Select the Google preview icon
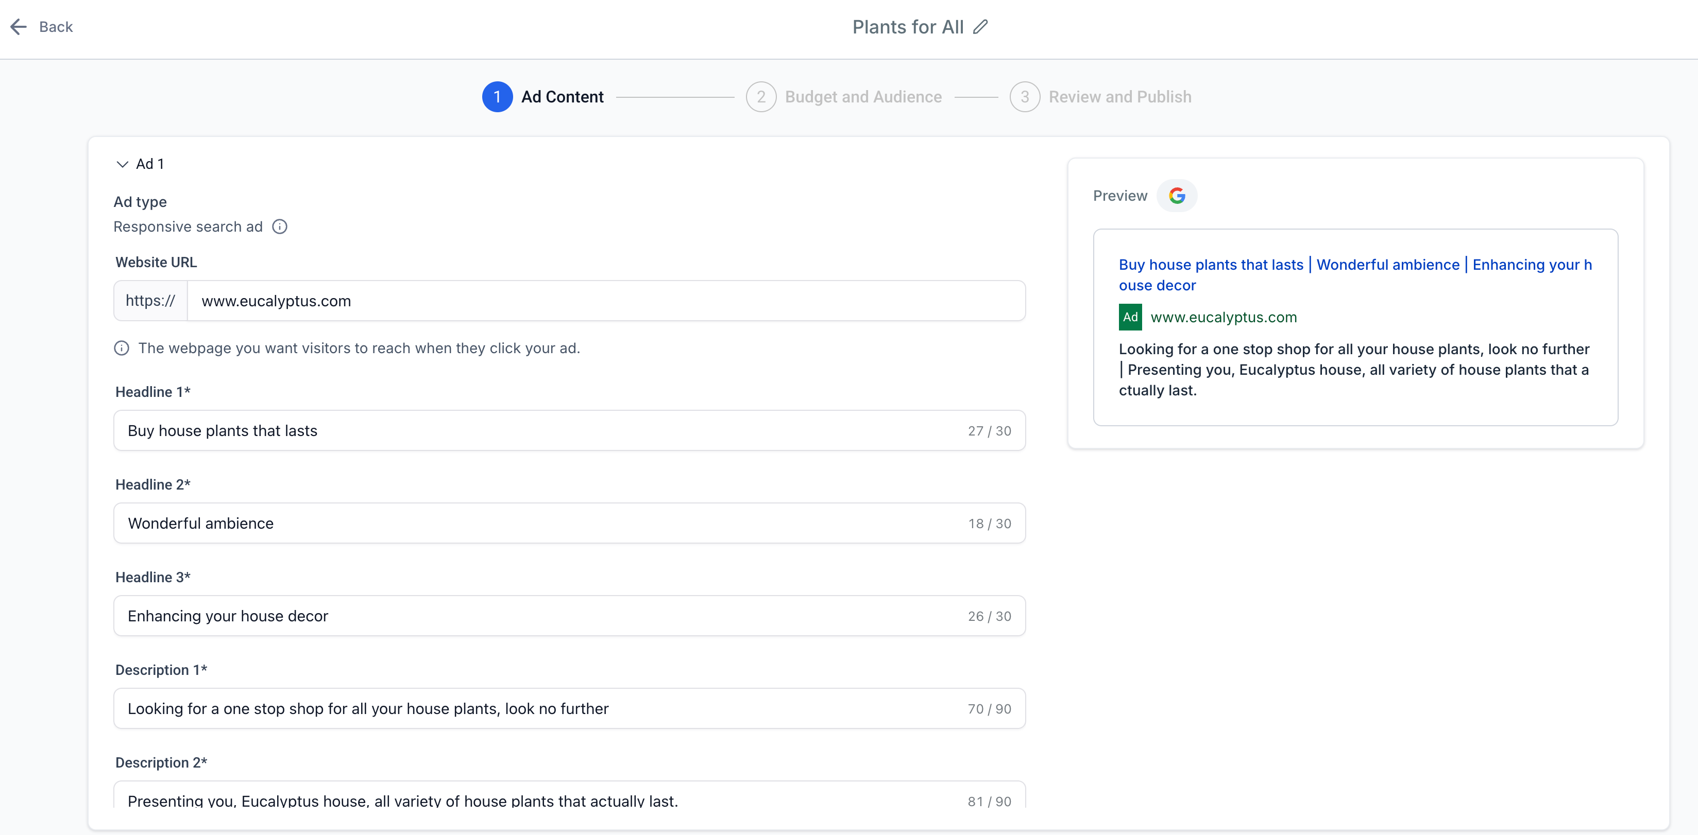This screenshot has width=1698, height=835. coord(1177,196)
